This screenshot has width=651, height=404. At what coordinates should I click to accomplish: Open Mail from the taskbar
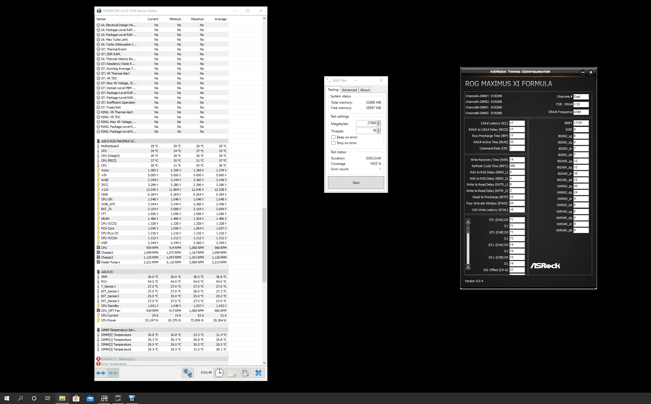point(90,398)
